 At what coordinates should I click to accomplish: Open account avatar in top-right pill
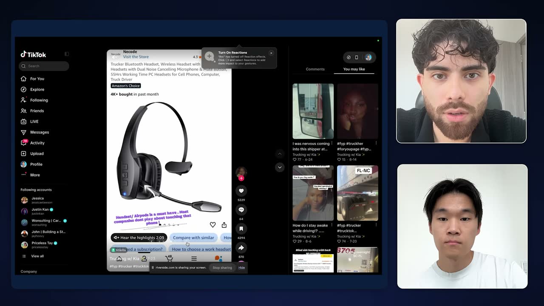click(368, 57)
